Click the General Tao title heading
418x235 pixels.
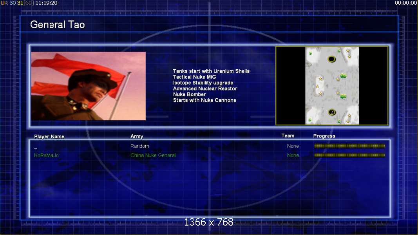tap(57, 25)
